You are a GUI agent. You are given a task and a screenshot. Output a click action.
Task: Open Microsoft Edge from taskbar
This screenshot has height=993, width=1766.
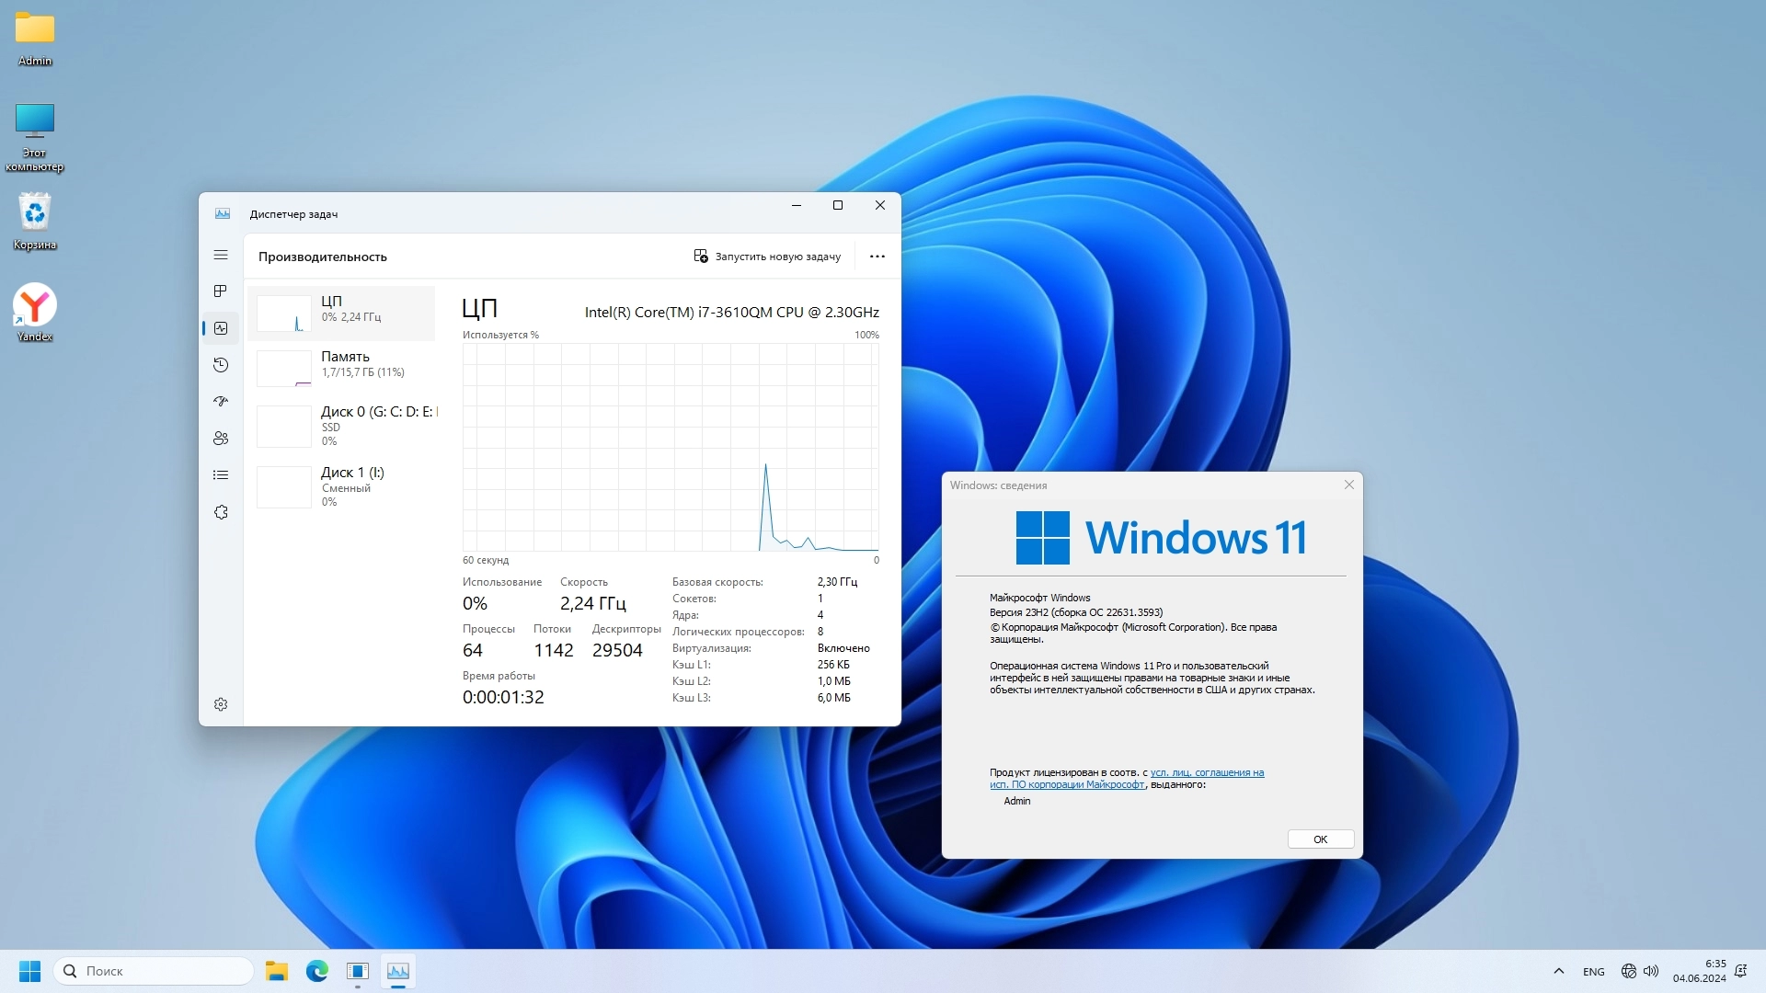point(317,971)
